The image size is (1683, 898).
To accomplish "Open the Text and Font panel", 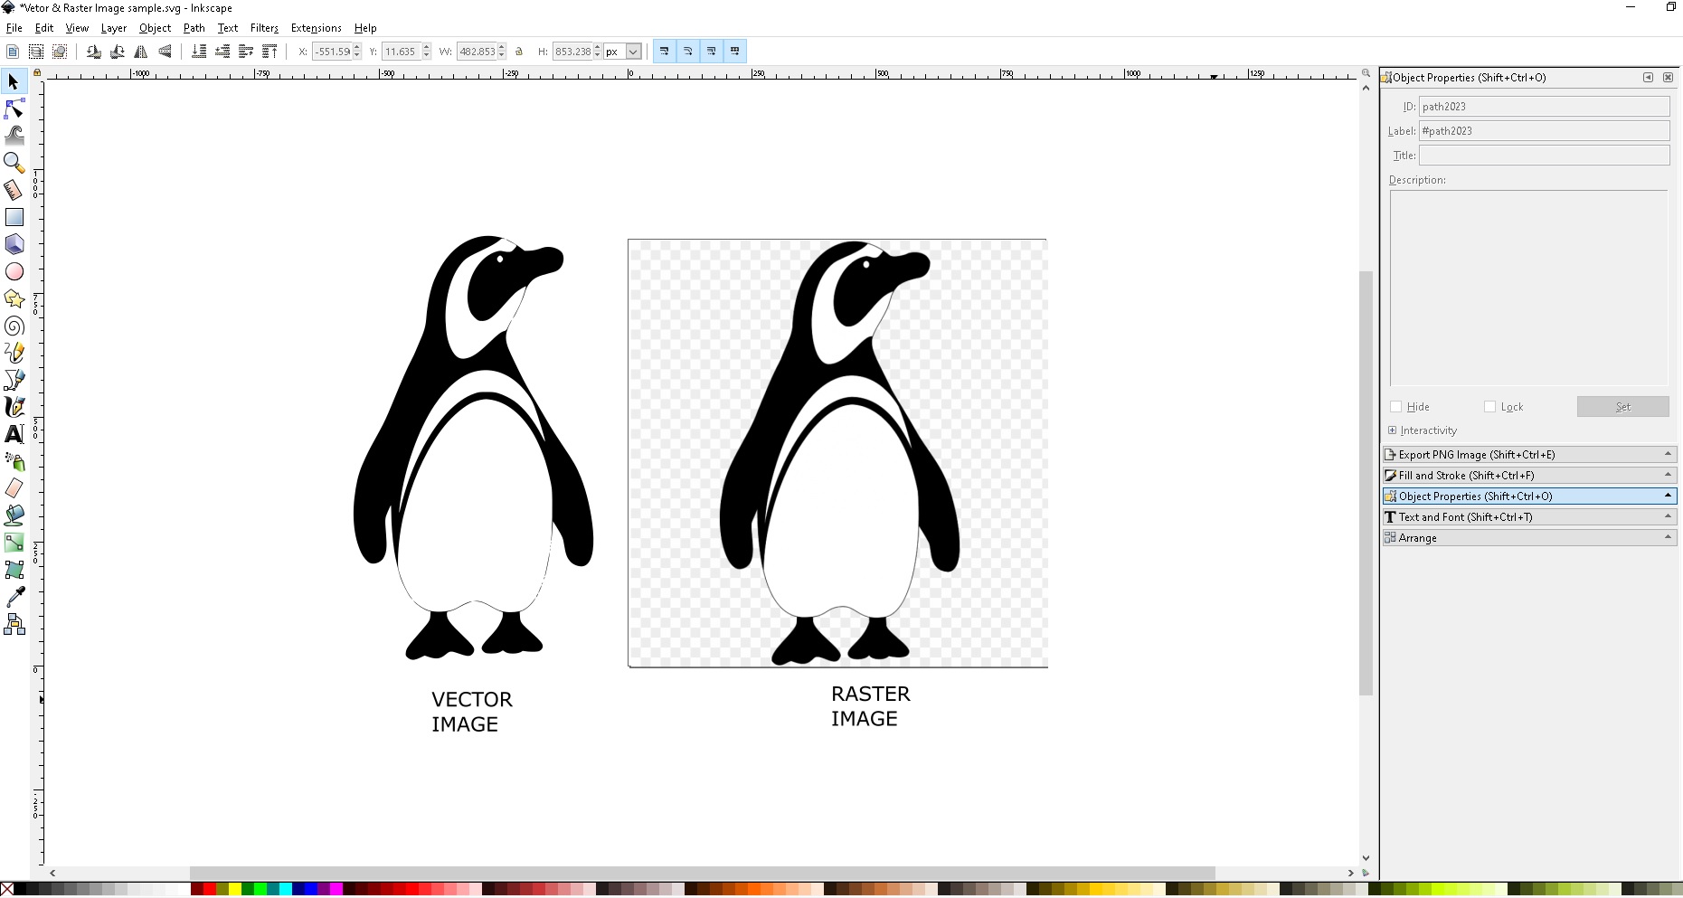I will 1529,517.
